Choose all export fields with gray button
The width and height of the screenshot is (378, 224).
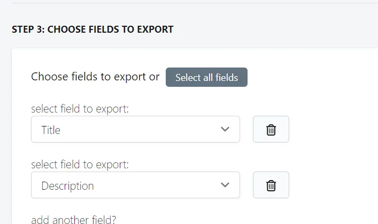(x=206, y=77)
